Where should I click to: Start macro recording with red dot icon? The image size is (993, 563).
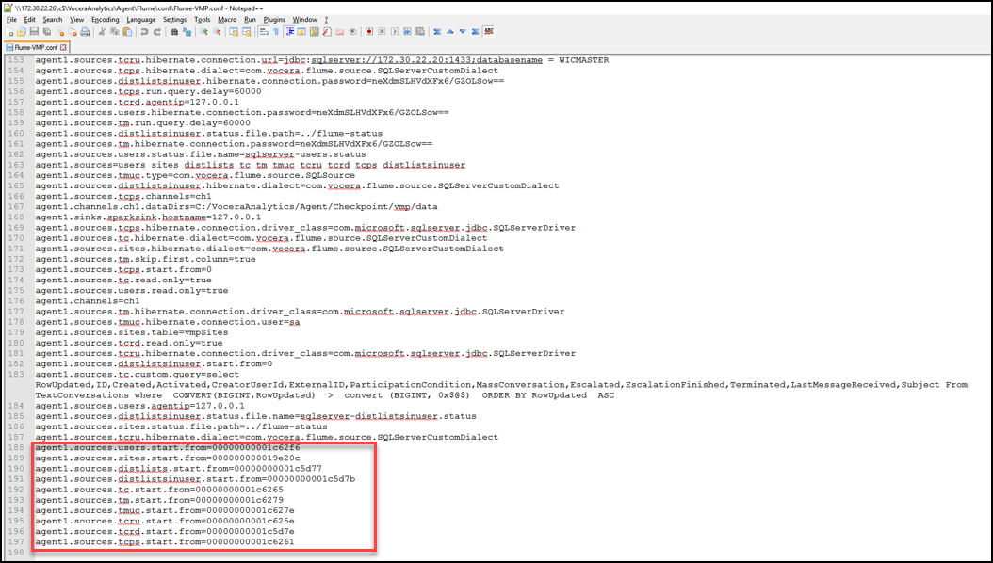coord(369,32)
